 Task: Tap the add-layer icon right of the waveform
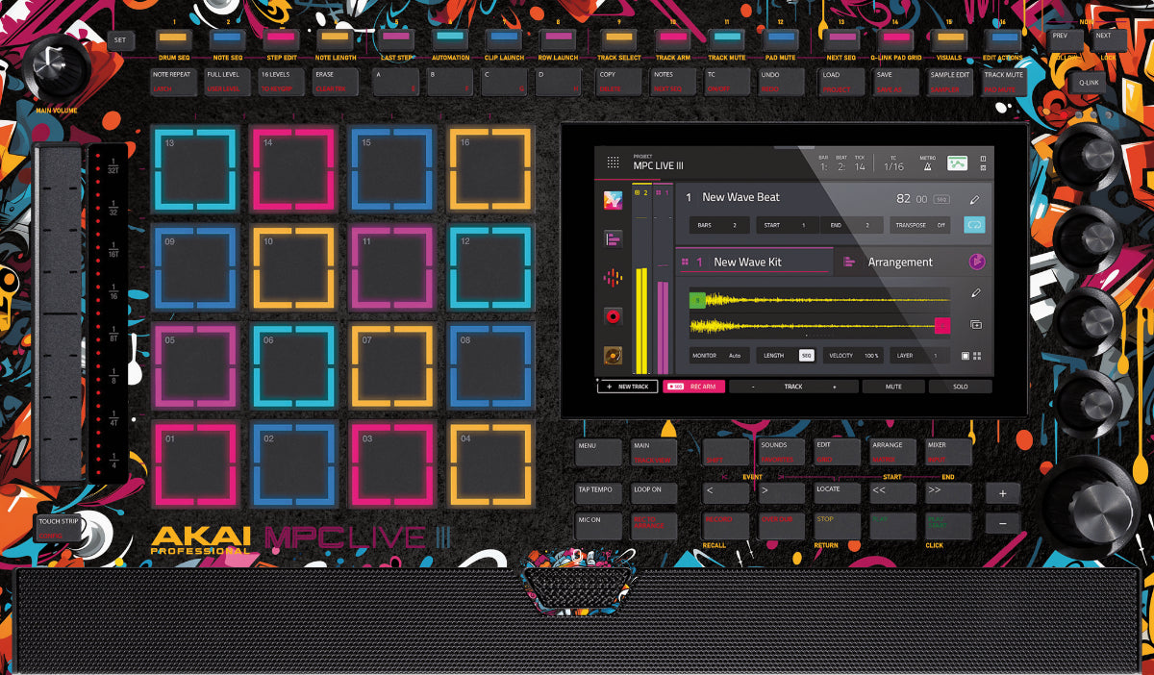click(975, 325)
